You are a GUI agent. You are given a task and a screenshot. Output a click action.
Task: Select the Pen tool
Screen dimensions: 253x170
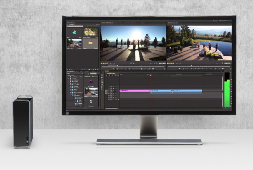click(x=102, y=86)
